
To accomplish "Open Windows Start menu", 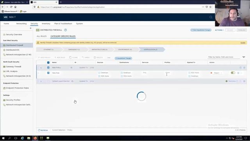I will tap(3, 138).
